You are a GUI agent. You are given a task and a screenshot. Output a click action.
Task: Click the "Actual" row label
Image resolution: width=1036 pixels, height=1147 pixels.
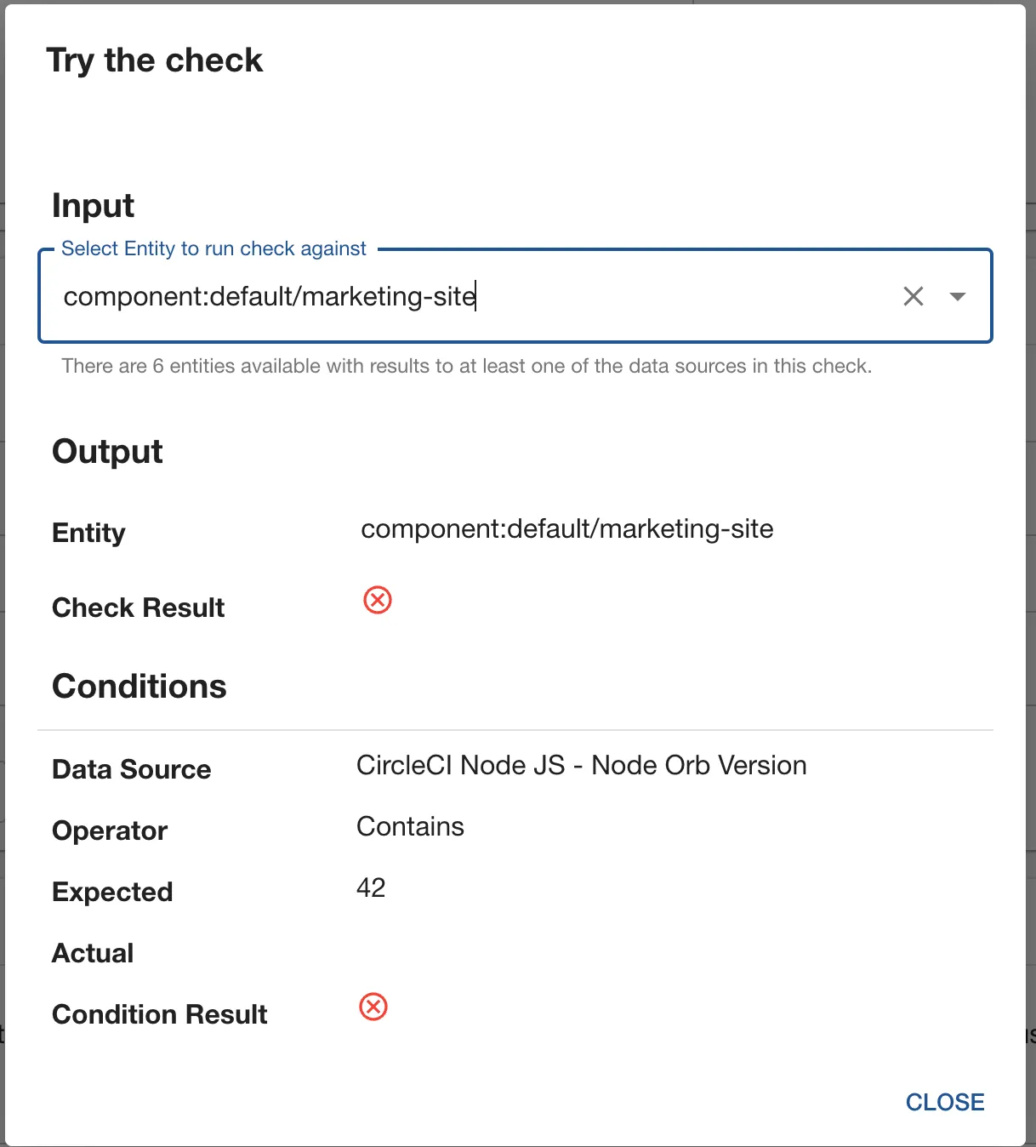pos(93,953)
